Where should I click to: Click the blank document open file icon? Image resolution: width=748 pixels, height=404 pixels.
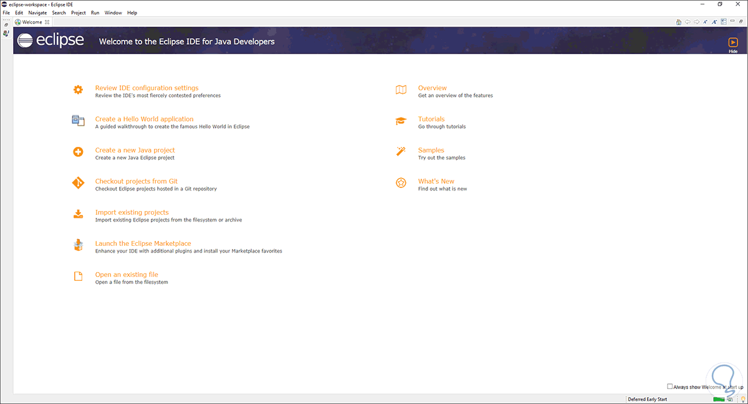(78, 276)
